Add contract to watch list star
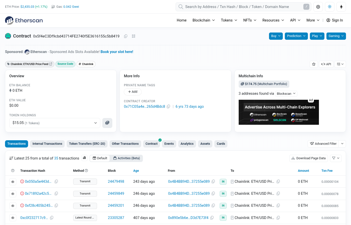The width and height of the screenshot is (351, 225). click(314, 64)
